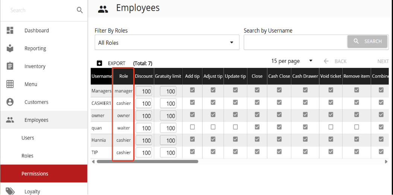393x195 pixels.
Task: Click the sidebar search magnifier icon
Action: coord(80,10)
